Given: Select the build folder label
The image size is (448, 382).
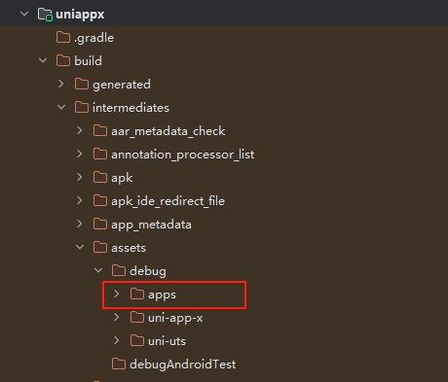Looking at the screenshot, I should [88, 60].
